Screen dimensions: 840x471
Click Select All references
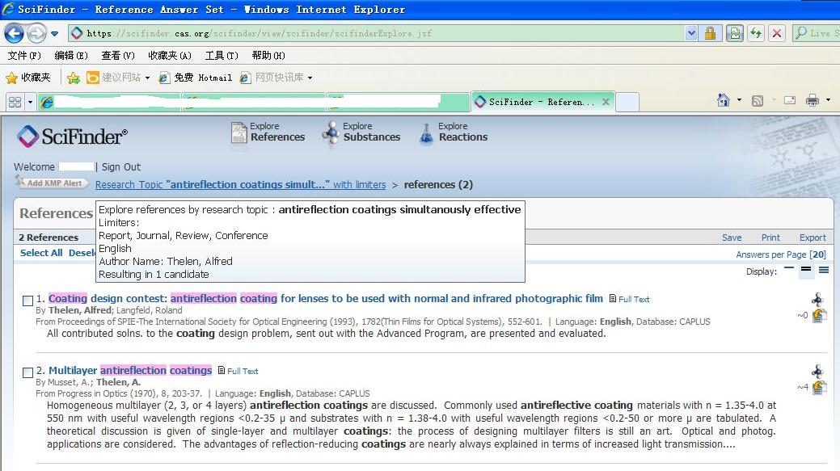(x=41, y=253)
